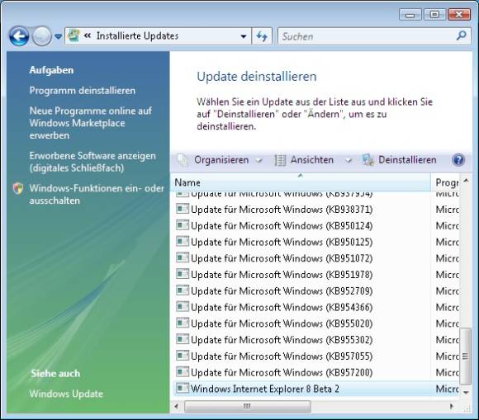Click the Organisieren toolbar icon

183,160
